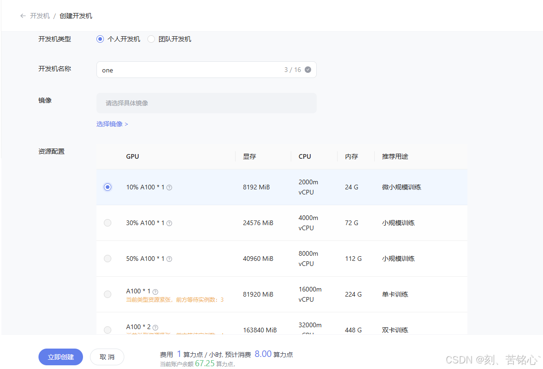Click the 24576 MiB cell

258,223
